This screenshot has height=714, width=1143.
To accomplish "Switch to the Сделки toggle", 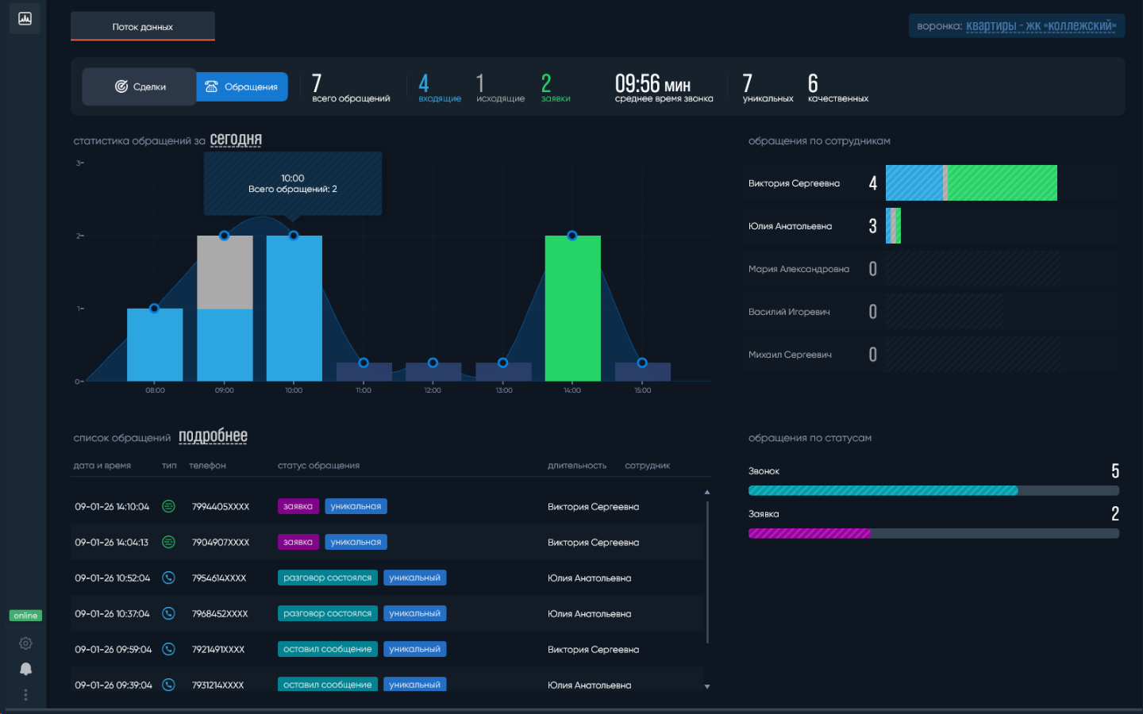I will 140,86.
